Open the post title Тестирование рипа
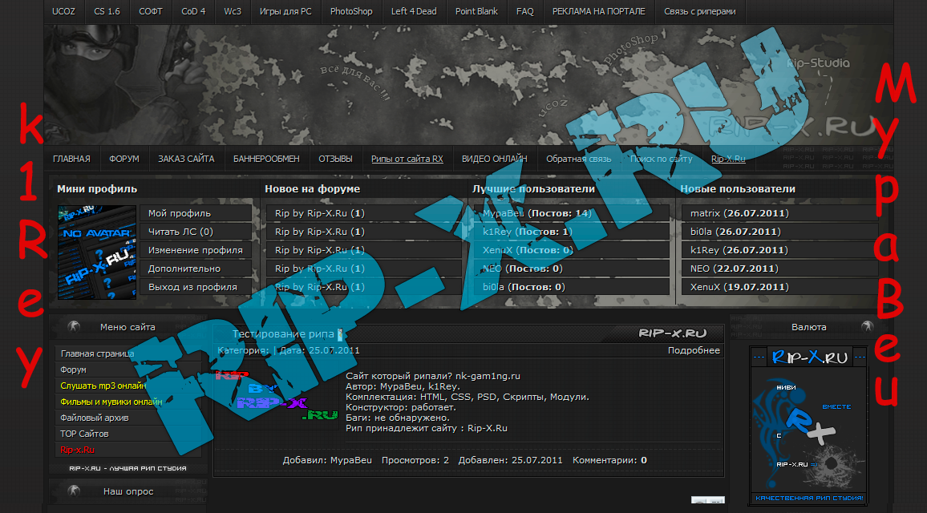Screen dimensions: 927x513 click(x=282, y=333)
